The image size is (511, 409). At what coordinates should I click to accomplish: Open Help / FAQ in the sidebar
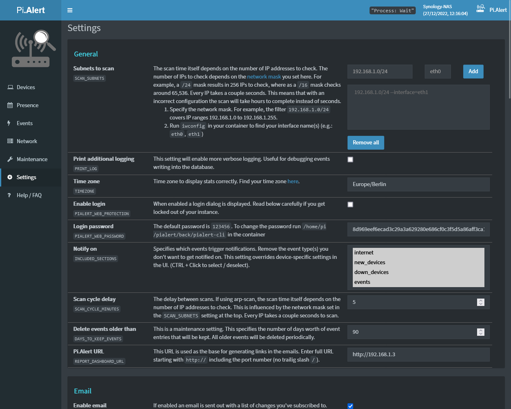click(29, 195)
